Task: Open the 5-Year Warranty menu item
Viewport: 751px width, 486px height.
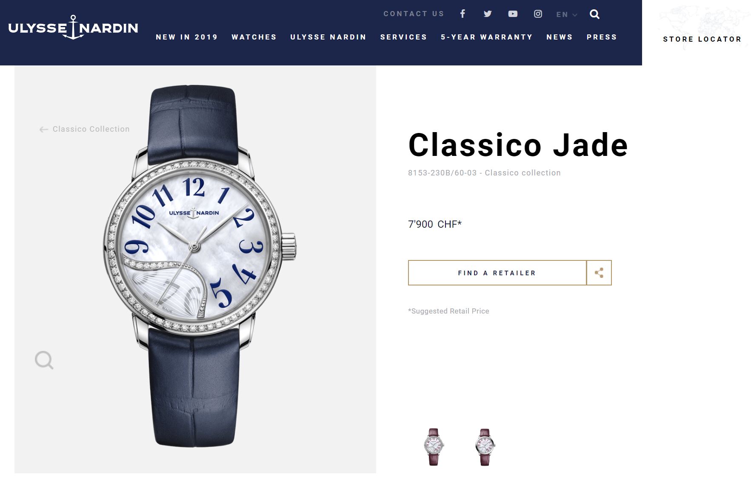Action: click(487, 37)
